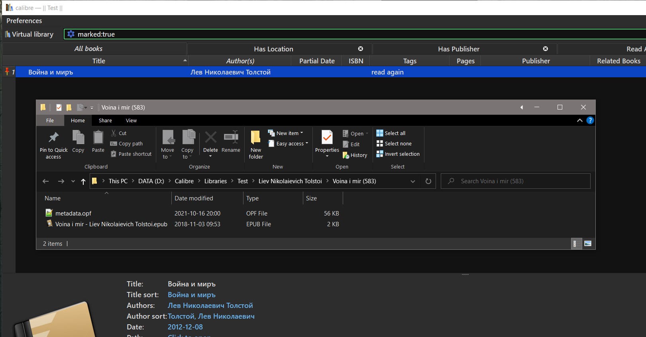Click the search gear icon beside marked:true
646x337 pixels.
click(71, 34)
